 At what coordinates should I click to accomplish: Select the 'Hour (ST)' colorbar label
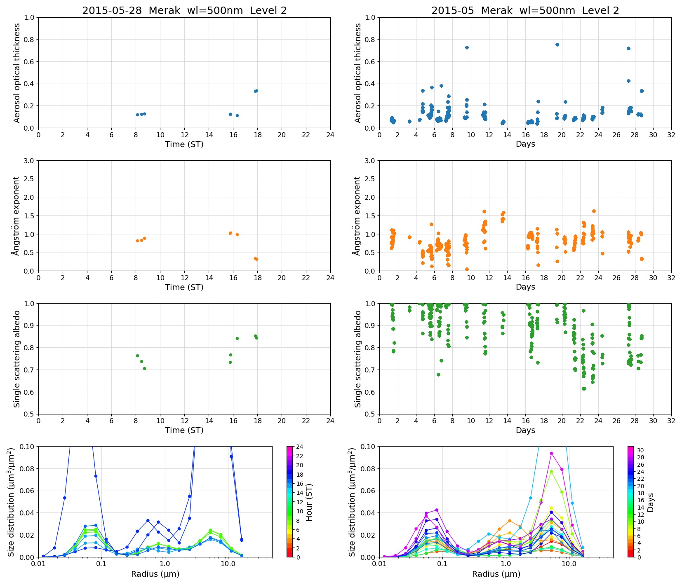(x=309, y=502)
